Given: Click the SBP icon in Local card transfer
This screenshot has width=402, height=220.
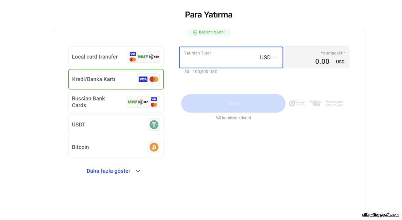Looking at the screenshot, I should point(154,57).
